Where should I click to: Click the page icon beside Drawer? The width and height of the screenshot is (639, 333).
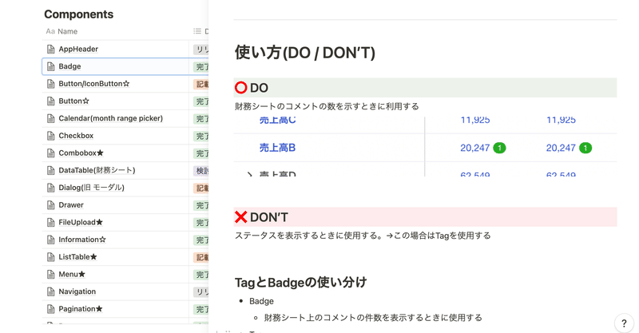coord(50,205)
